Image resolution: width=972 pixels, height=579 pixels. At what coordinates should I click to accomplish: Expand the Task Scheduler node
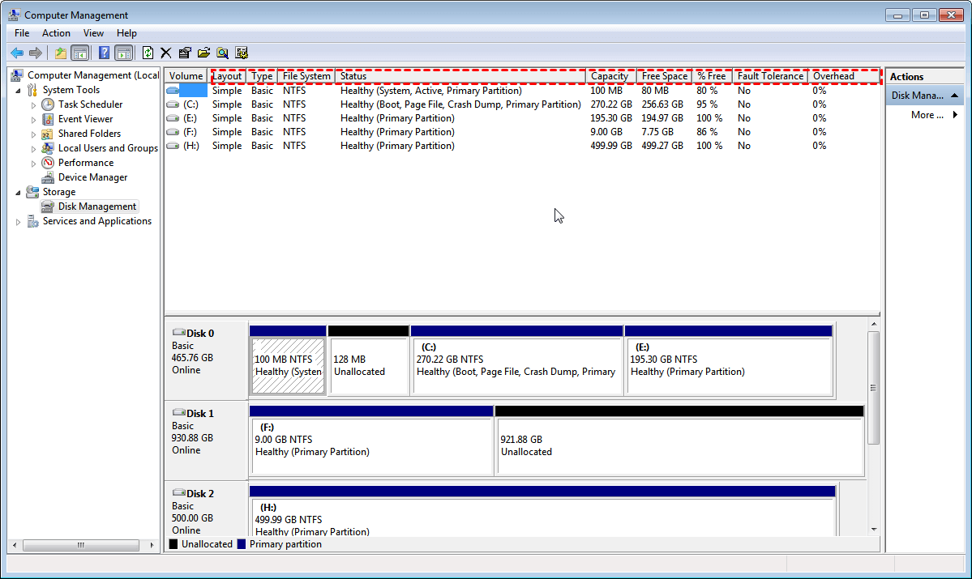click(x=33, y=105)
